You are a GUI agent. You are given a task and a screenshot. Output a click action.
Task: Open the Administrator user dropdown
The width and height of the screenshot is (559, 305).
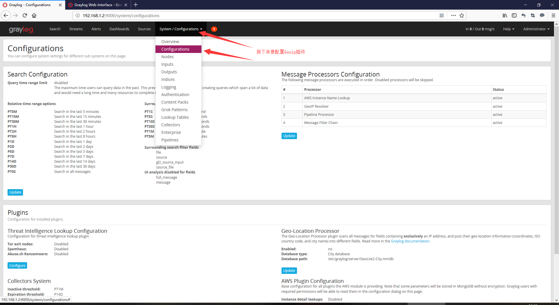click(x=536, y=29)
